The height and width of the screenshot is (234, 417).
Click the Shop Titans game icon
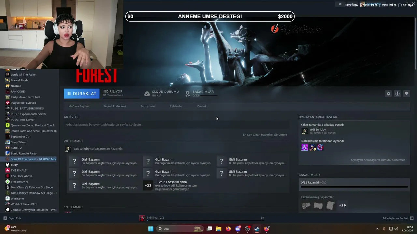[7, 142]
